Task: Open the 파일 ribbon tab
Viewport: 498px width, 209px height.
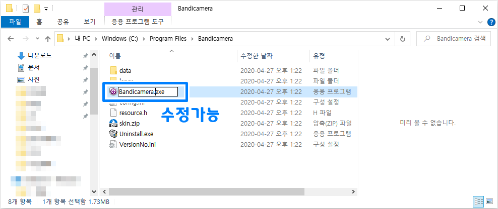Action: tap(15, 22)
